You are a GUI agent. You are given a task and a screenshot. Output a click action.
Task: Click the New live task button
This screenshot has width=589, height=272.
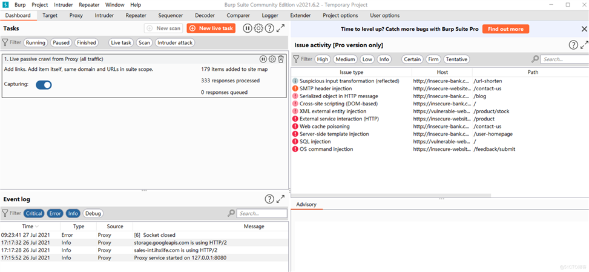pyautogui.click(x=211, y=28)
